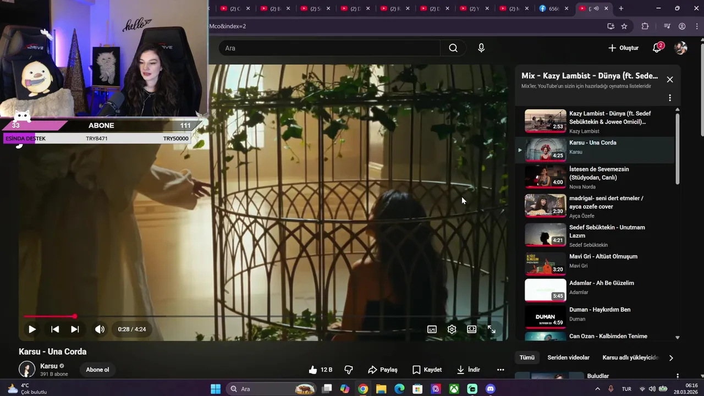
Task: Open the Mix playlist options menu
Action: coord(670,98)
